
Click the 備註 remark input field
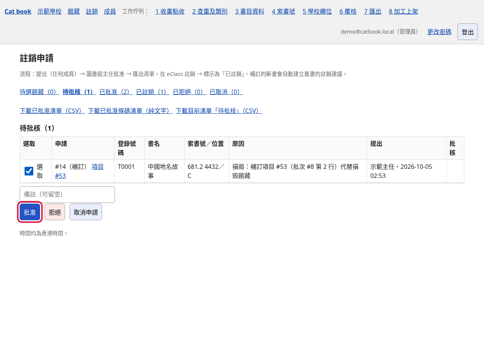pos(67,195)
